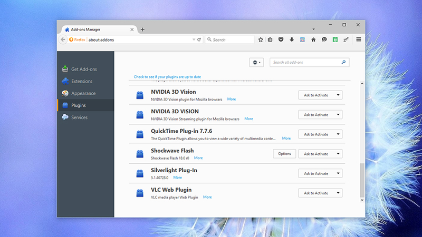Open Silverlight Plug-In activation dropdown
The width and height of the screenshot is (422, 237).
(320, 173)
